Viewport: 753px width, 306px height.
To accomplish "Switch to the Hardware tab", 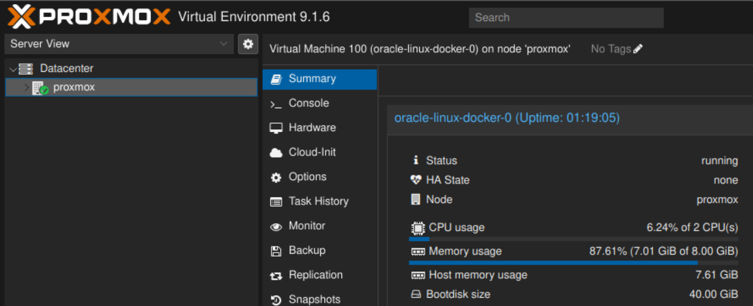I will (311, 128).
